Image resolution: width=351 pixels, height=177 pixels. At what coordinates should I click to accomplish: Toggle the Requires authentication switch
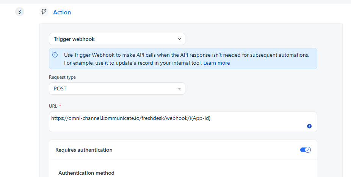point(306,150)
